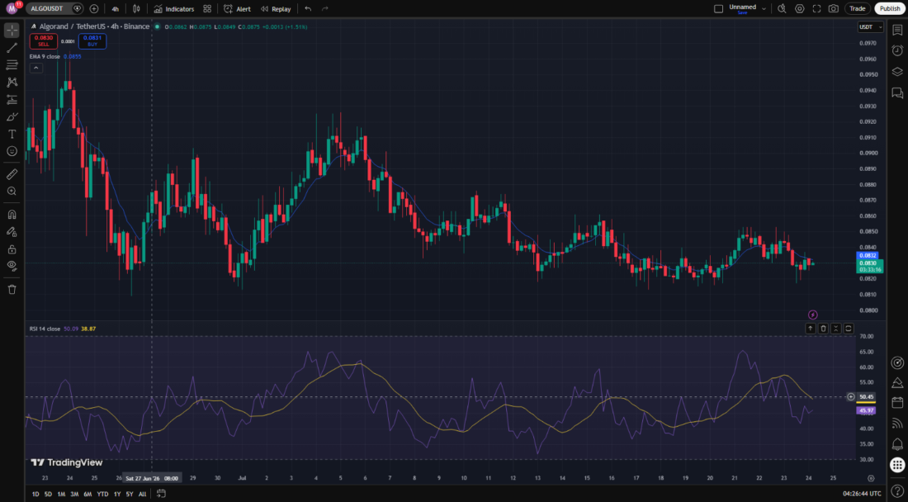Toggle magnet mode for drawings
Screen dimensions: 908x502
[x=12, y=215]
